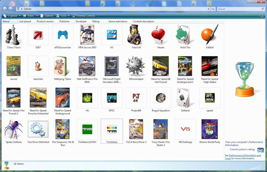Image resolution: width=267 pixels, height=172 pixels.
Task: Select Need for Speed: Hot Pursuit 2
Action: [x=13, y=97]
